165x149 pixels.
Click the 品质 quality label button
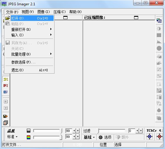pyautogui.click(x=11, y=131)
